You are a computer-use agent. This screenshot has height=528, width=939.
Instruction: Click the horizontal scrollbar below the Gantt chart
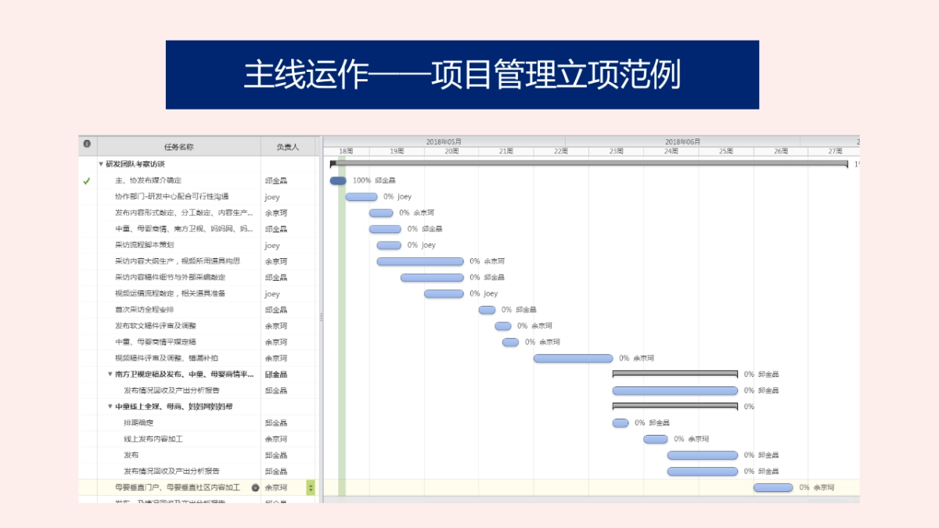click(x=587, y=498)
